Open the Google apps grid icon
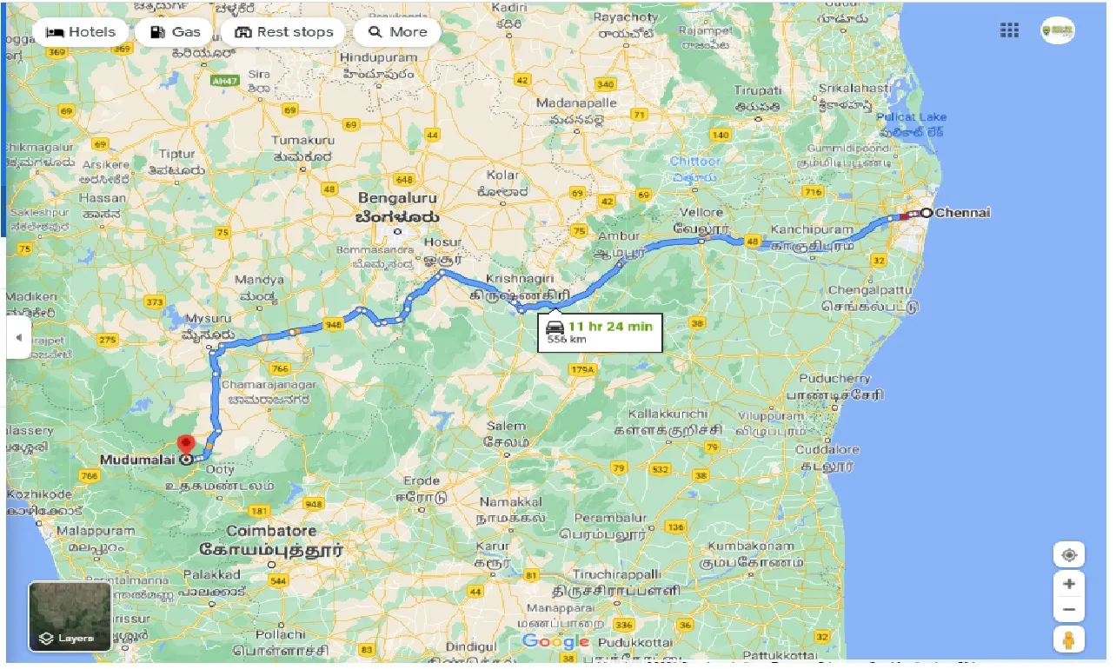 [x=1009, y=30]
